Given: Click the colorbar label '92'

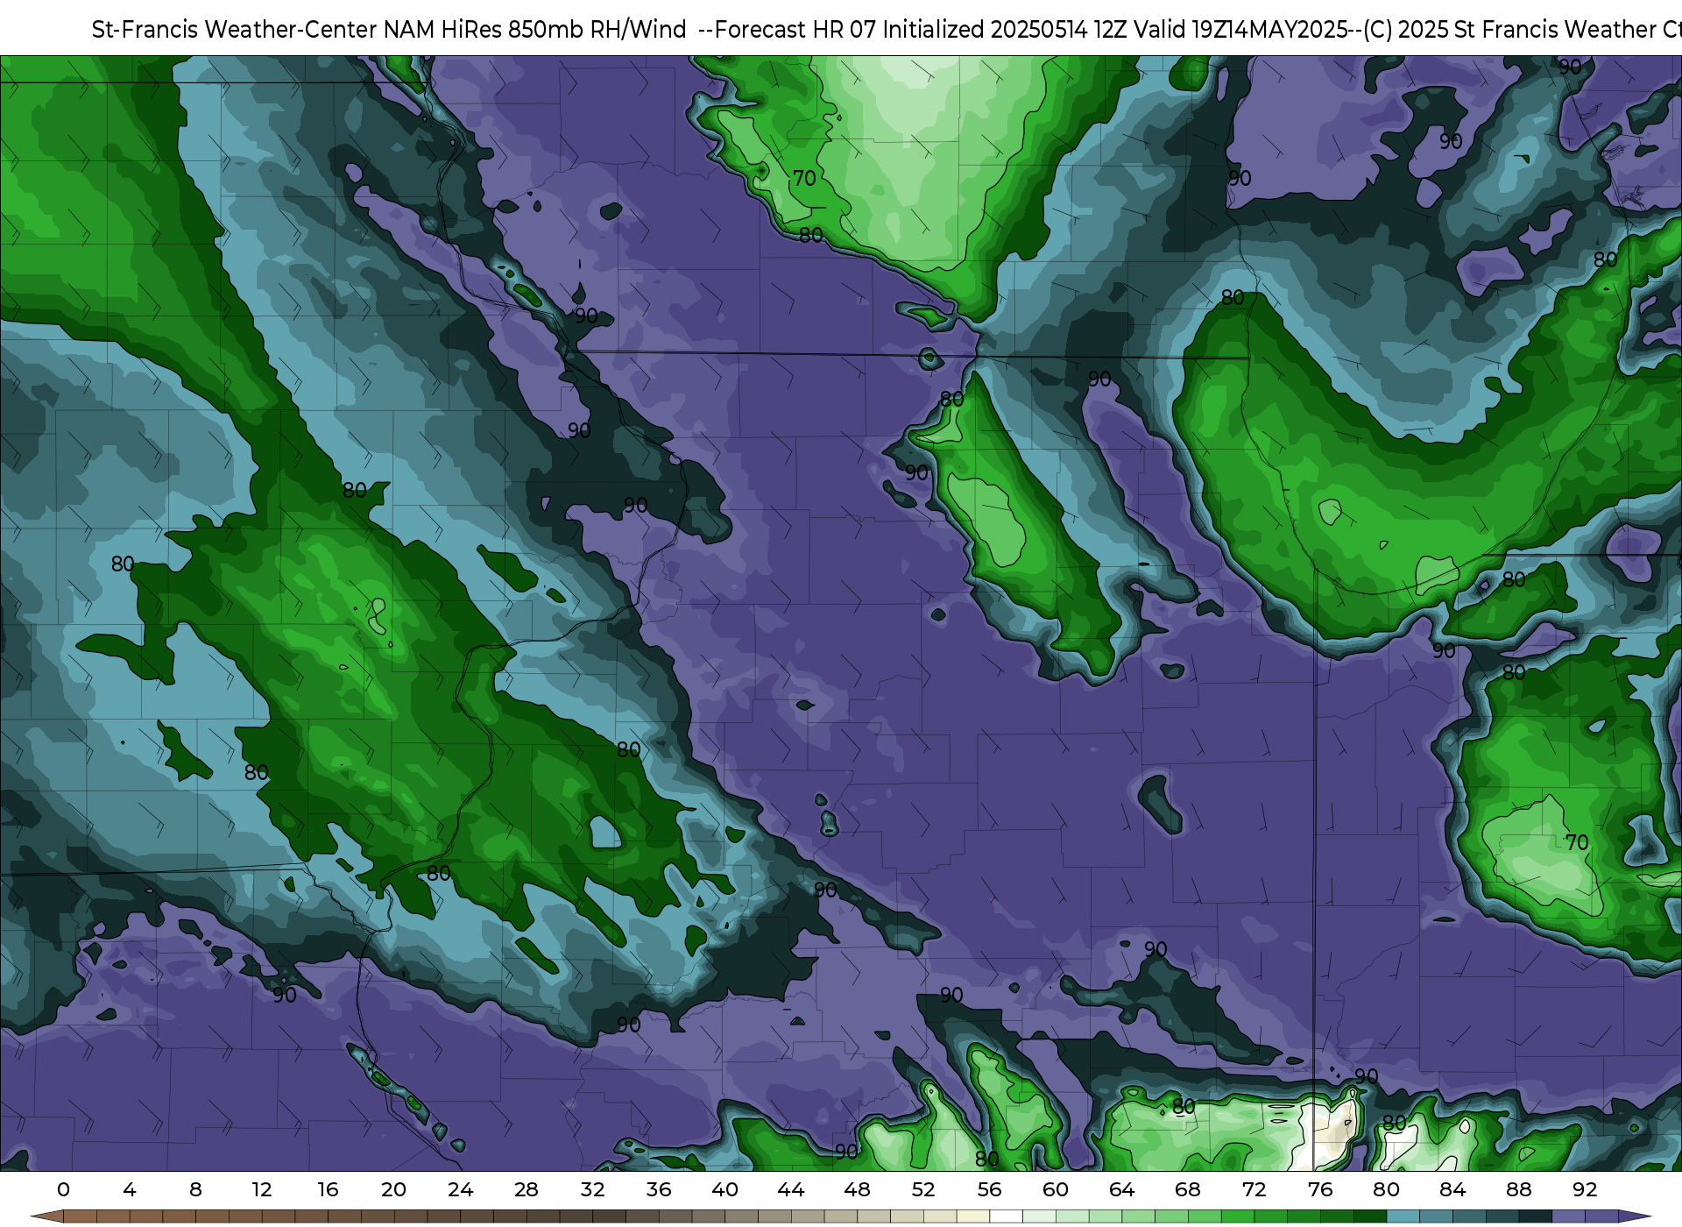Looking at the screenshot, I should click(x=1585, y=1189).
